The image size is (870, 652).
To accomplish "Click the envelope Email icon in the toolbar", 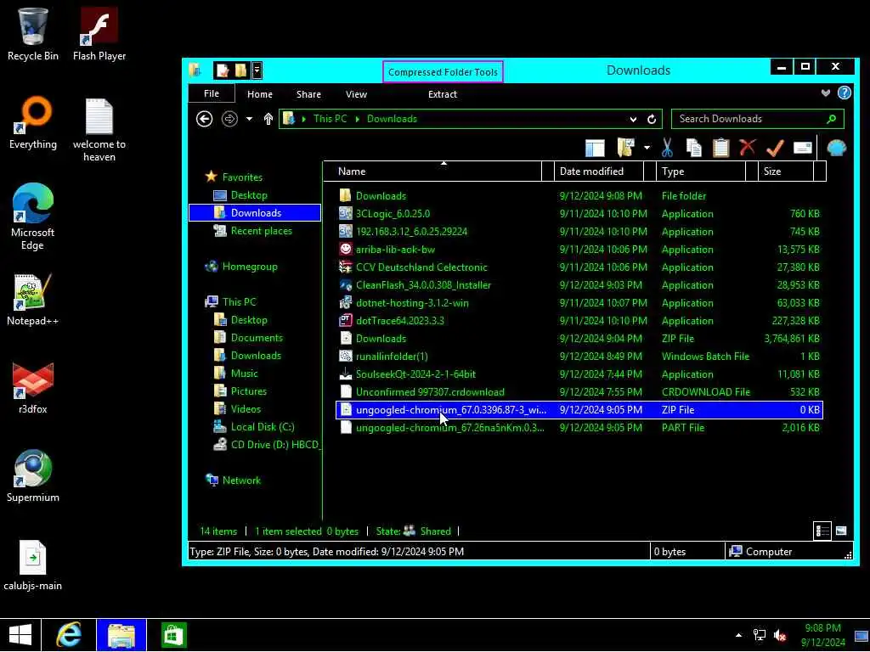I will click(x=802, y=148).
